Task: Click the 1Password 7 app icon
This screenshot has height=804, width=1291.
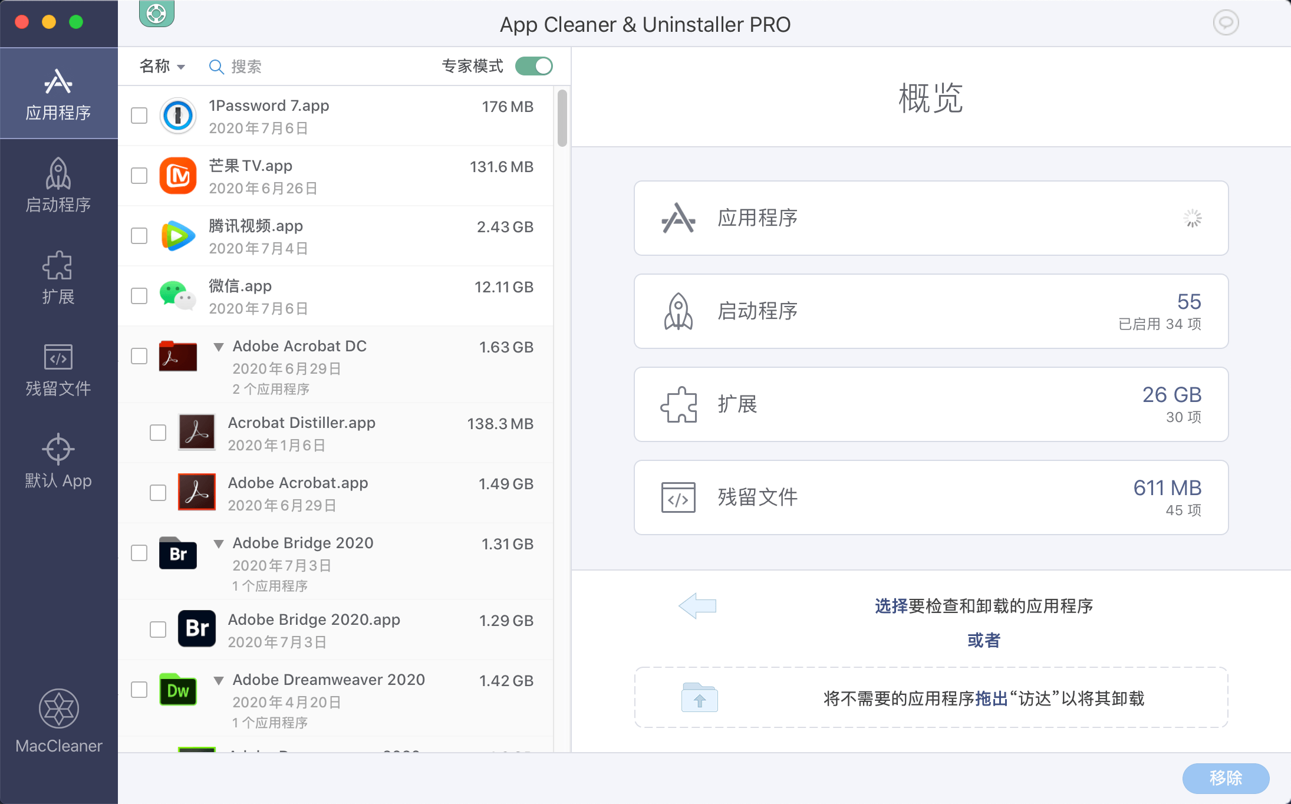Action: pyautogui.click(x=178, y=116)
